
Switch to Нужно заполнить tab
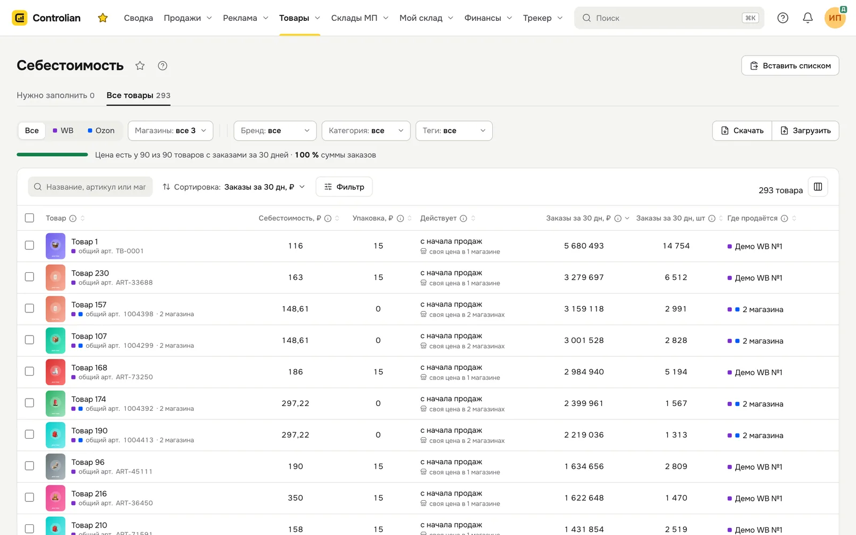click(x=56, y=95)
